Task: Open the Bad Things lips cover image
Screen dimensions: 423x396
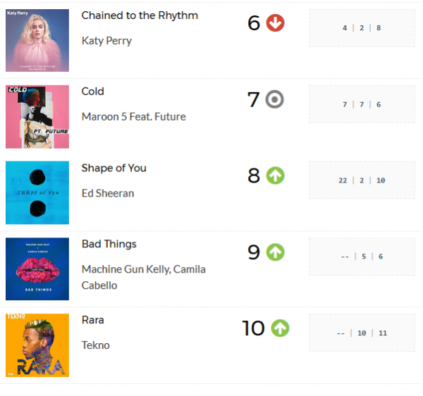Action: coord(37,268)
